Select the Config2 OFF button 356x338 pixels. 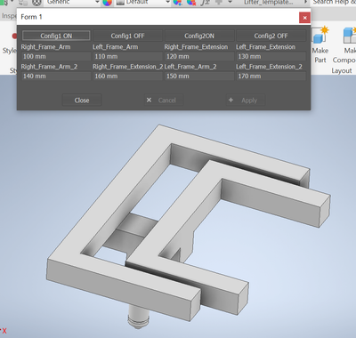[x=271, y=36]
